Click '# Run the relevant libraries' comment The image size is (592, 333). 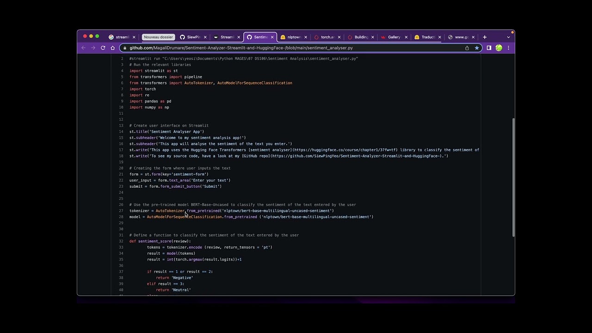[160, 65]
